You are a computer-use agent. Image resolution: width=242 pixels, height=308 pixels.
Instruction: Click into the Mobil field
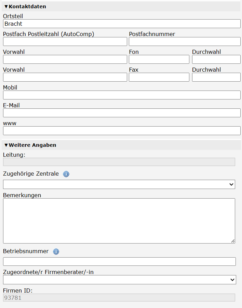(x=122, y=95)
